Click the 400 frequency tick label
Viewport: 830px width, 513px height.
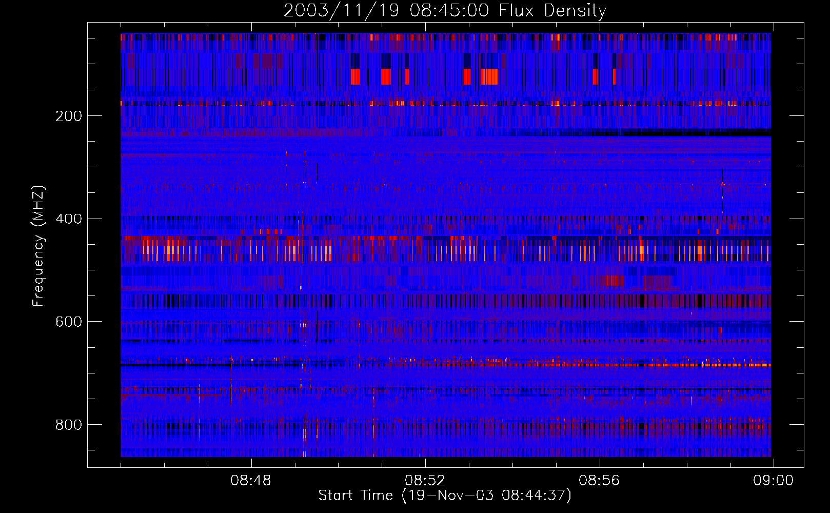(69, 219)
